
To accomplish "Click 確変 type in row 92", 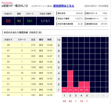I will pos(41,79).
